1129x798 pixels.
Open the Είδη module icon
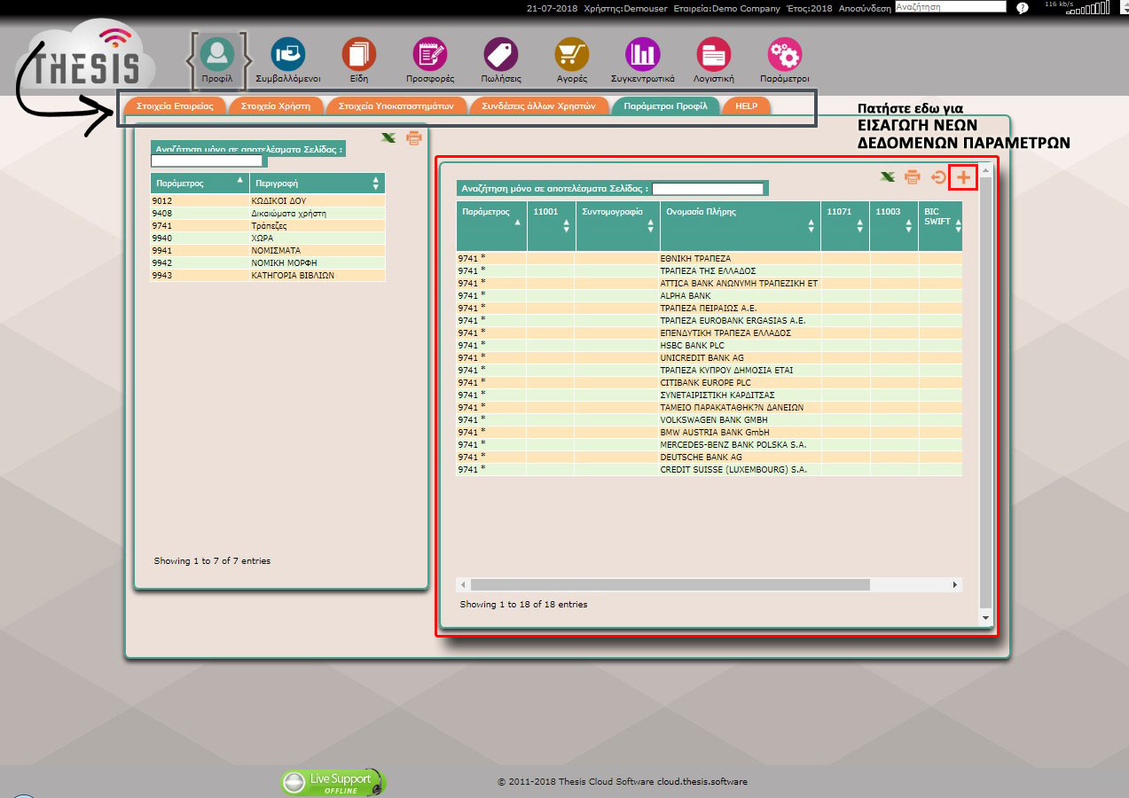point(358,54)
